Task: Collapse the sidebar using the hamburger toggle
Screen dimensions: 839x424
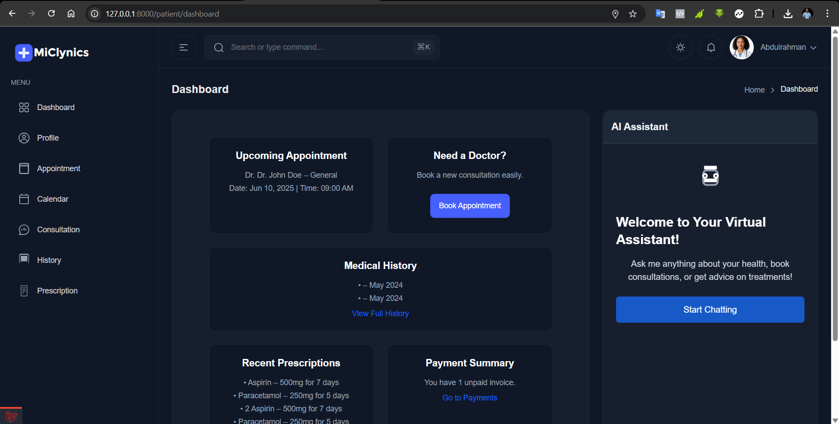Action: pyautogui.click(x=183, y=47)
